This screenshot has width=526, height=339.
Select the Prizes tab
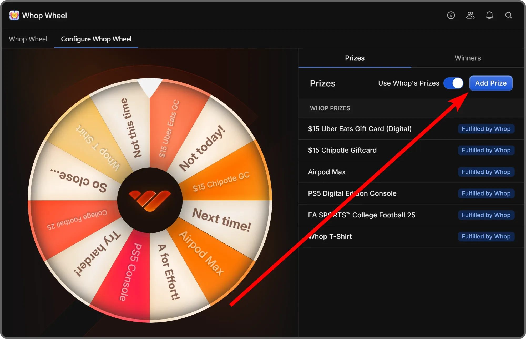coord(355,58)
